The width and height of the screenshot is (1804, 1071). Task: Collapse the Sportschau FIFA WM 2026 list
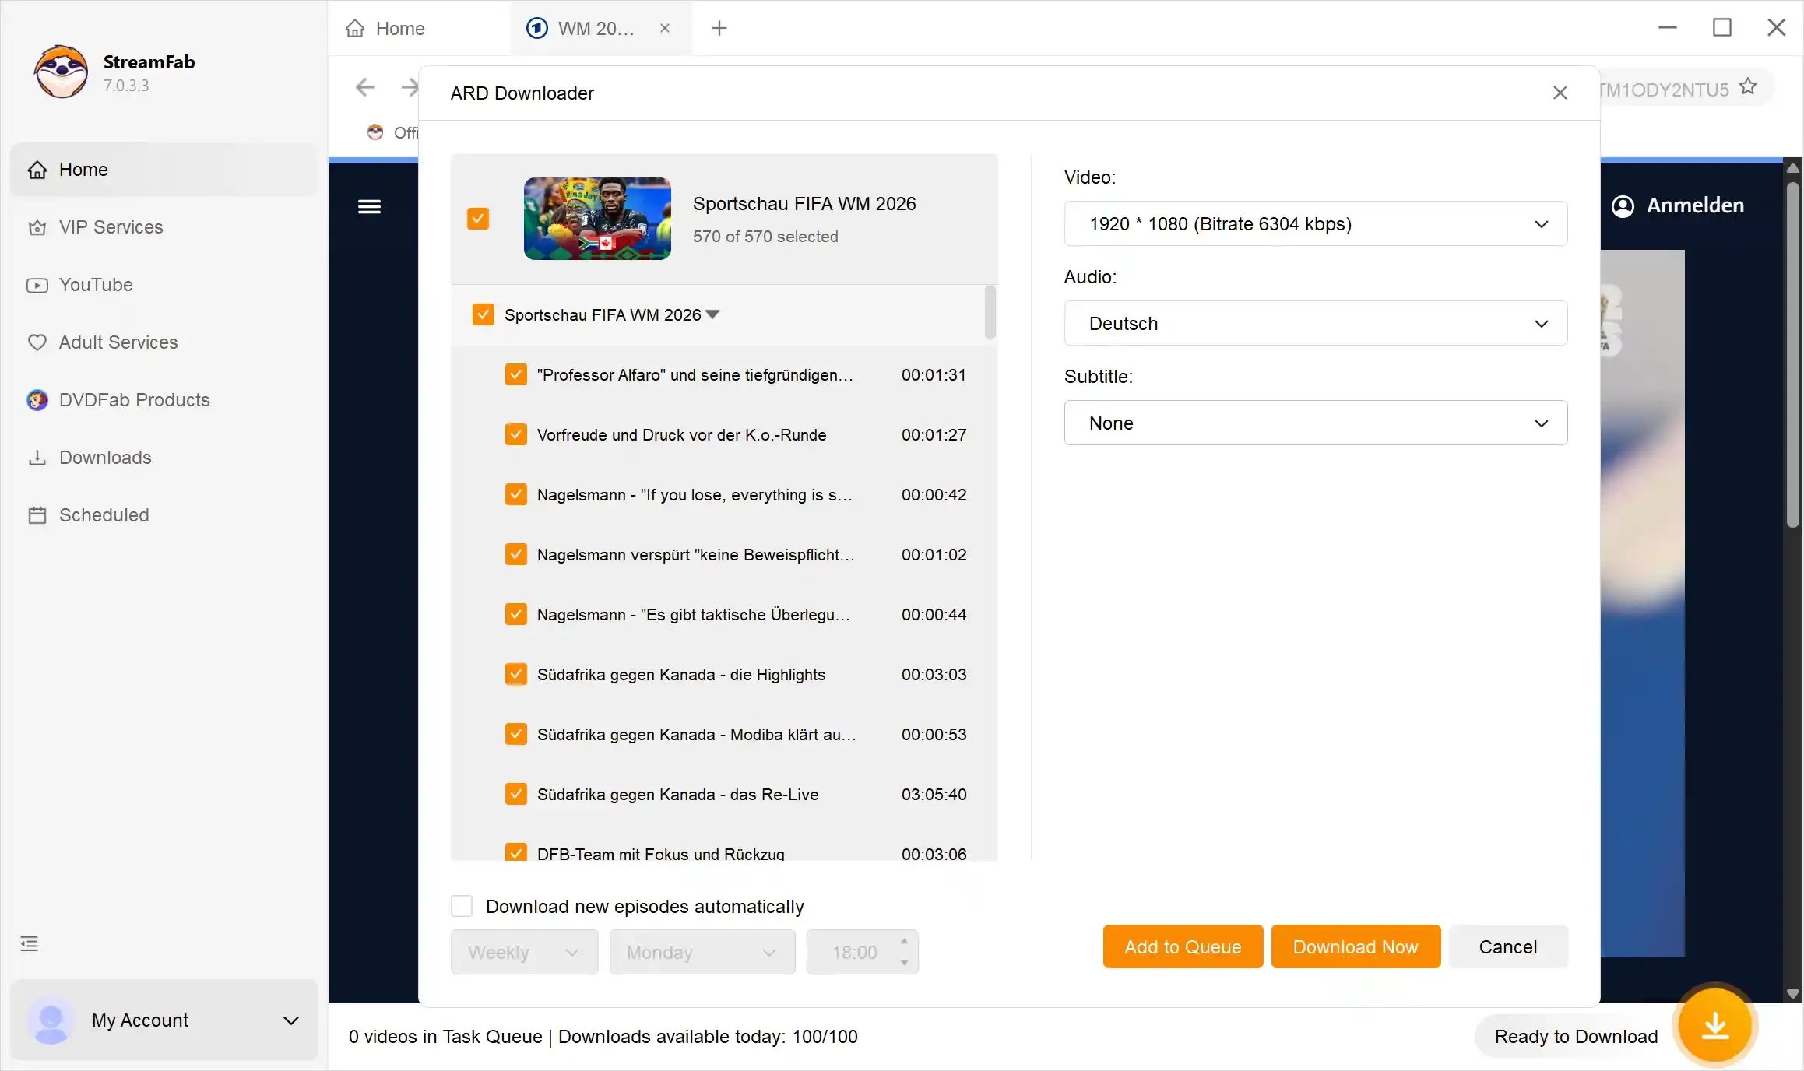pyautogui.click(x=712, y=314)
